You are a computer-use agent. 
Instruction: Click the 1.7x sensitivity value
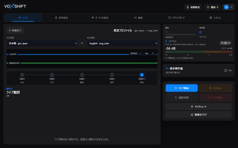147,53
